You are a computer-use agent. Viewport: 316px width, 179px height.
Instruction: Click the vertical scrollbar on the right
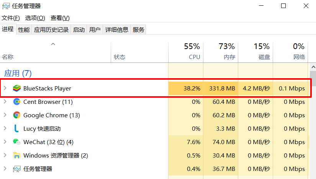click(313, 115)
